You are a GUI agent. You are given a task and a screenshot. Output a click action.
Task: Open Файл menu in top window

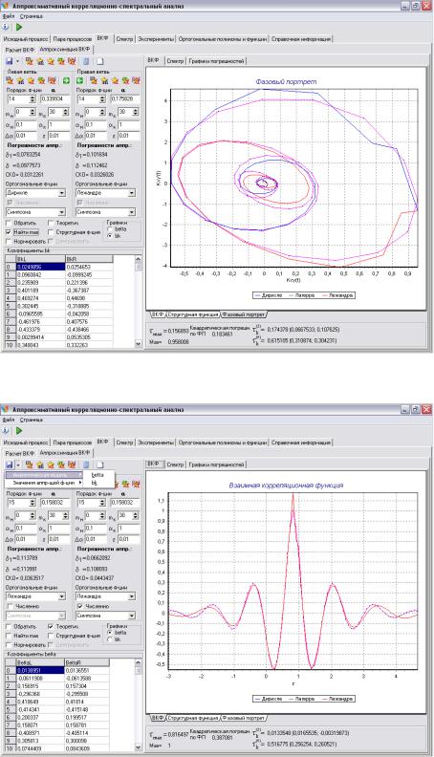[9, 16]
